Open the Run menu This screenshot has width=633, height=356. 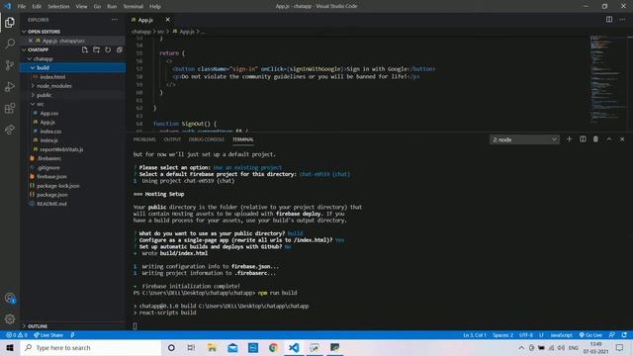coord(112,6)
